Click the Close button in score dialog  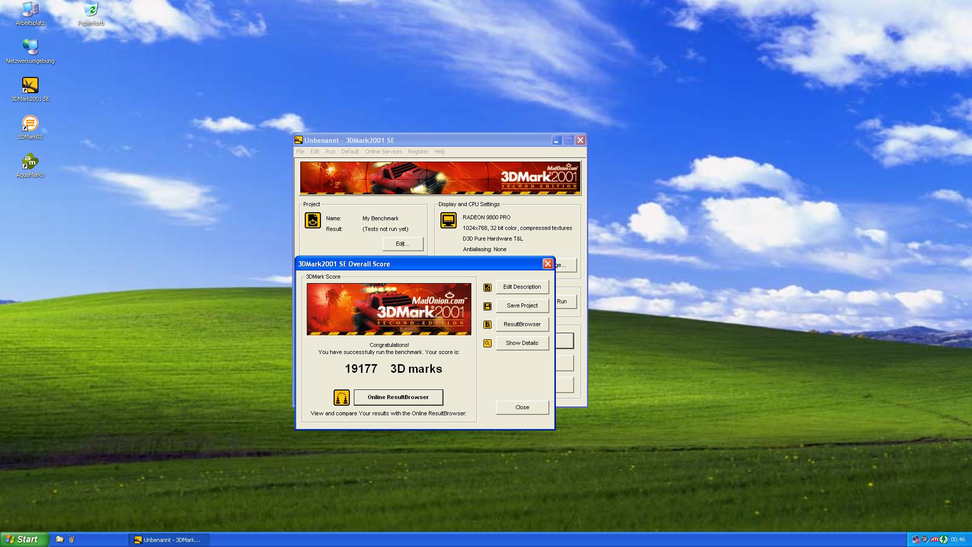tap(522, 408)
